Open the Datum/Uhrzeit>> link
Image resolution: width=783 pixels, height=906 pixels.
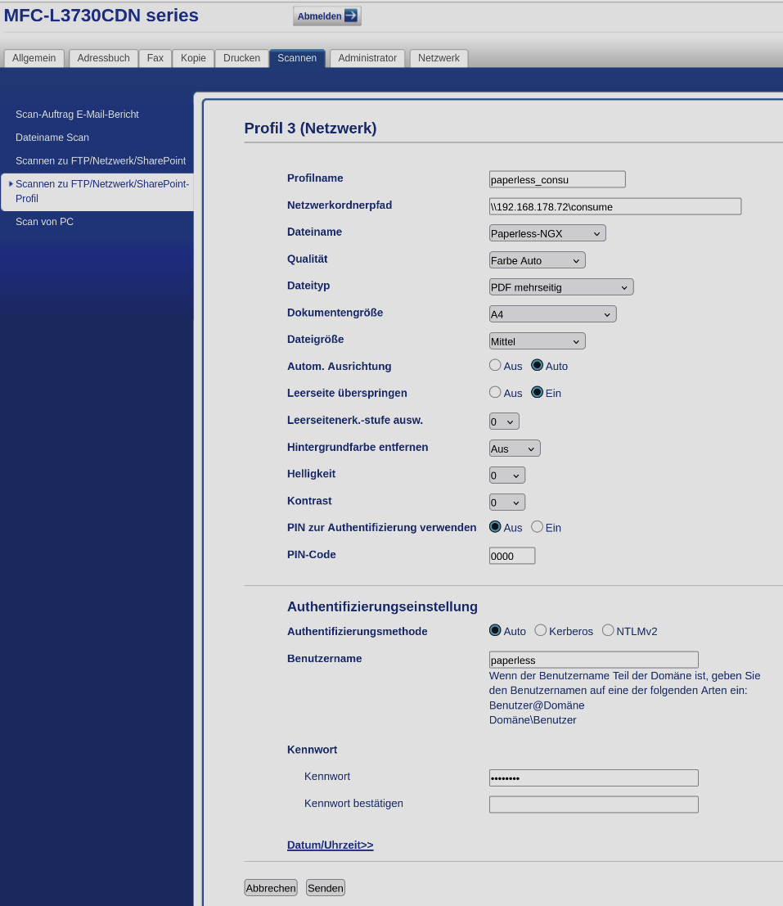coord(330,845)
